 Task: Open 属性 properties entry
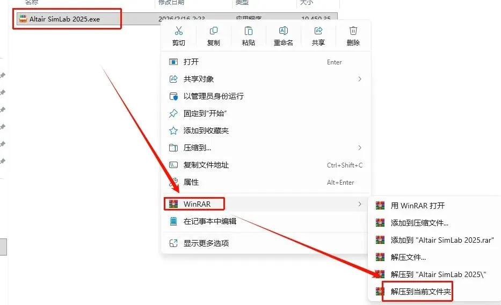(x=266, y=183)
